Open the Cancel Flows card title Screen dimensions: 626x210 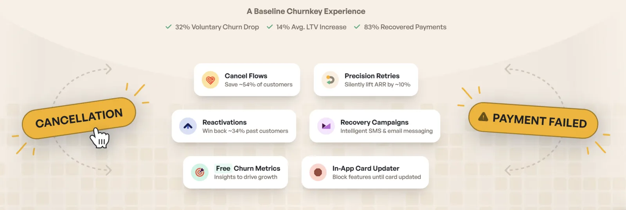pos(246,76)
